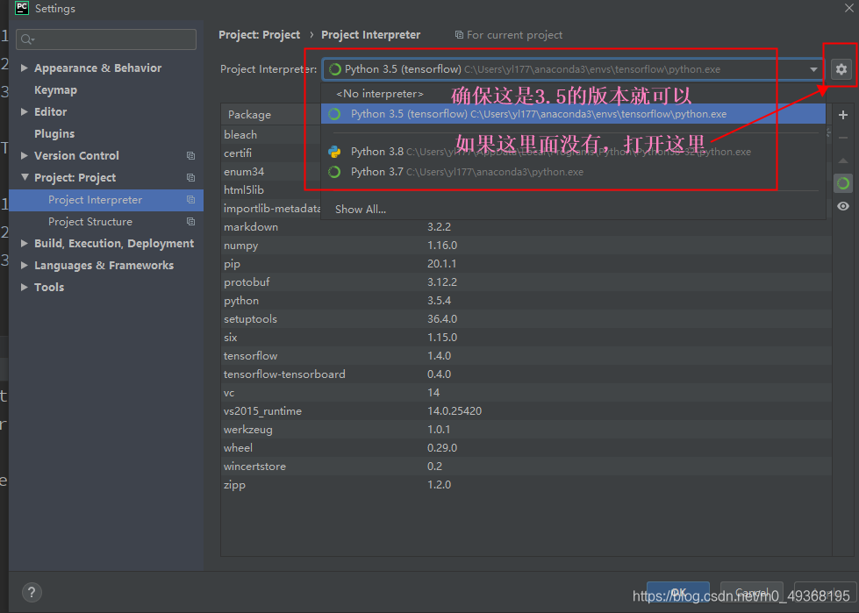Expand the Tools section
Screen dimensions: 859x613
[x=24, y=287]
